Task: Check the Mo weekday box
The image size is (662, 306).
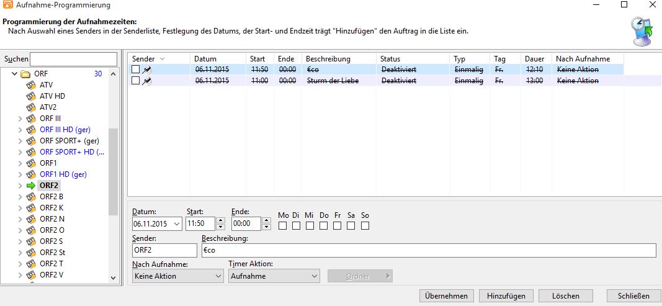Action: point(283,226)
